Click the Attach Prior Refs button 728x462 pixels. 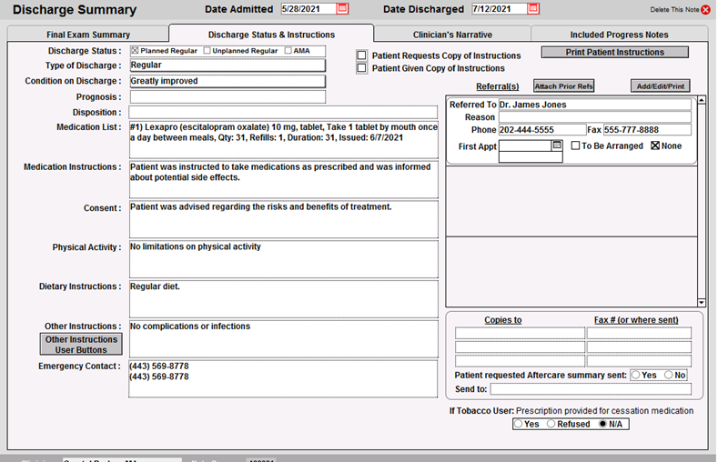tap(563, 86)
